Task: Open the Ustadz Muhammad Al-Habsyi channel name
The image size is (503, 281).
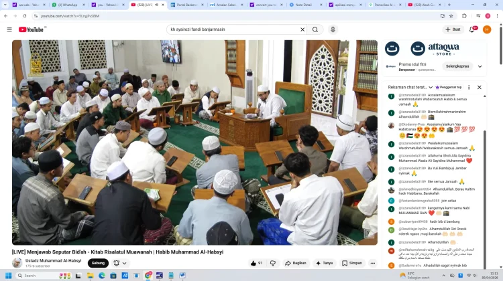Action: (x=53, y=261)
